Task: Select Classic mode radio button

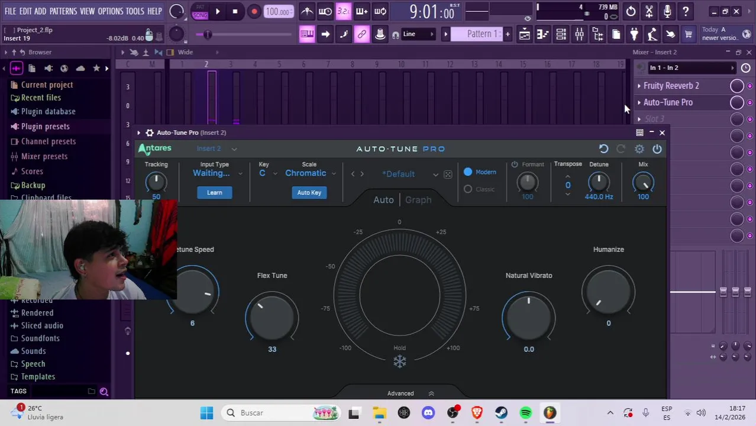Action: (x=468, y=189)
